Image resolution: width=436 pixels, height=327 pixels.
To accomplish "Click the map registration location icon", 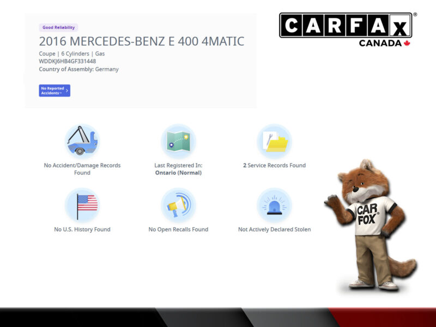I will 179,141.
